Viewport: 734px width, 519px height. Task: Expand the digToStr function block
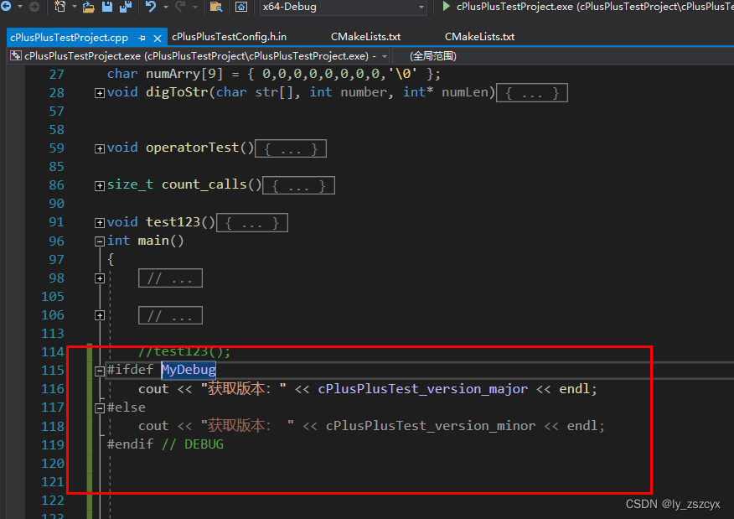pos(100,93)
